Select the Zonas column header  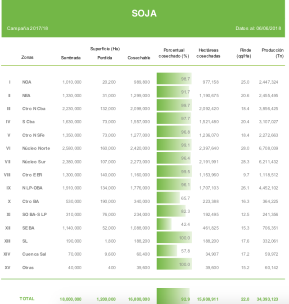coord(27,57)
